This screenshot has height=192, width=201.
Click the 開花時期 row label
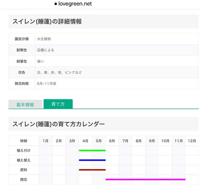[21, 84]
